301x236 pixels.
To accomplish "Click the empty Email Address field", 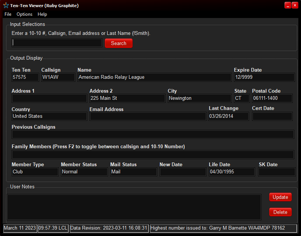I will (x=147, y=117).
